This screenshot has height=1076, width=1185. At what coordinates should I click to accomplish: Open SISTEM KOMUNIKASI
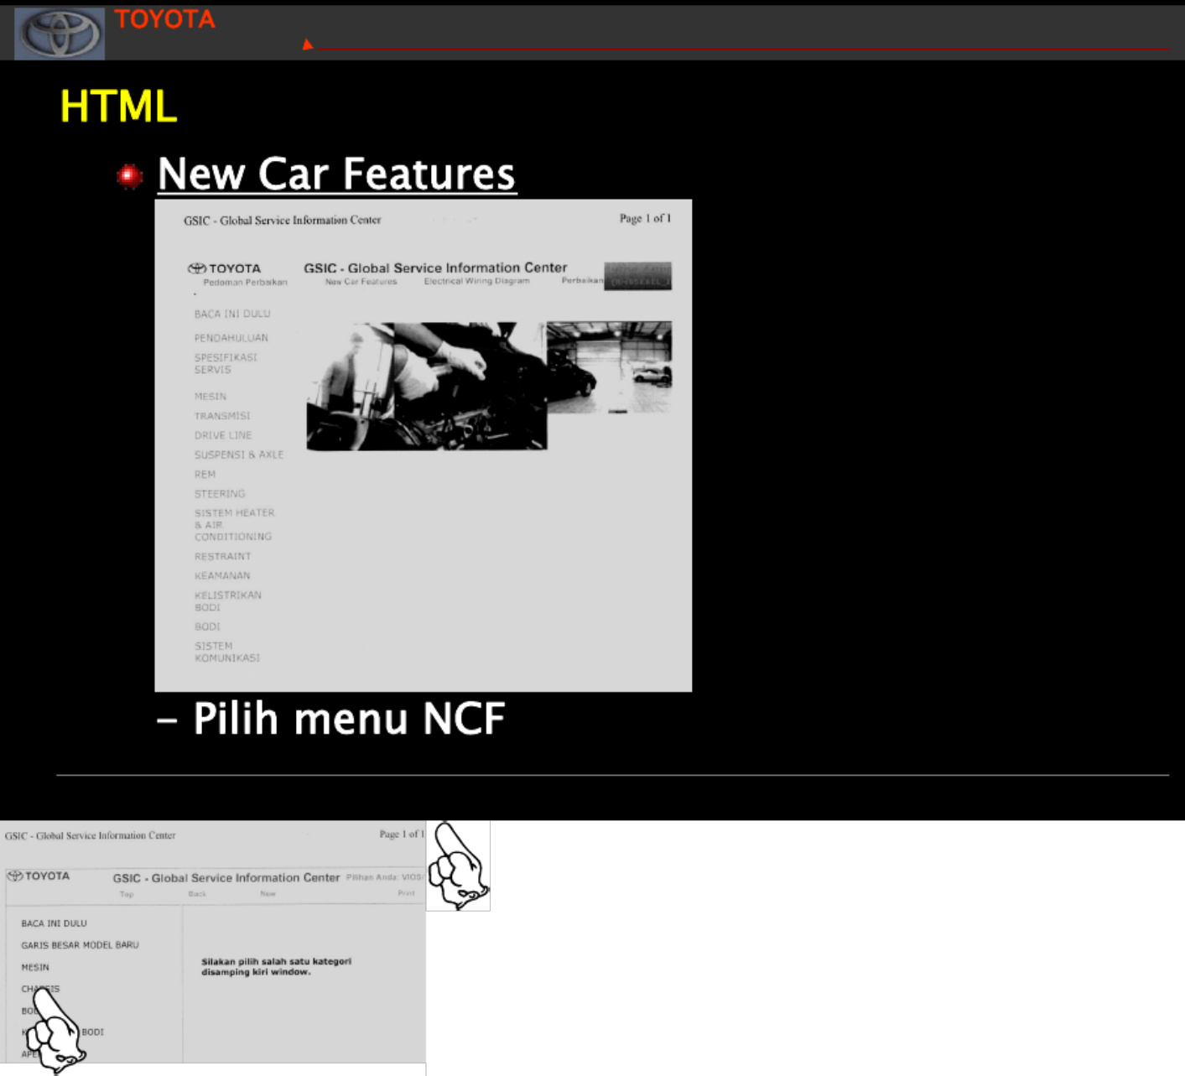click(x=227, y=652)
